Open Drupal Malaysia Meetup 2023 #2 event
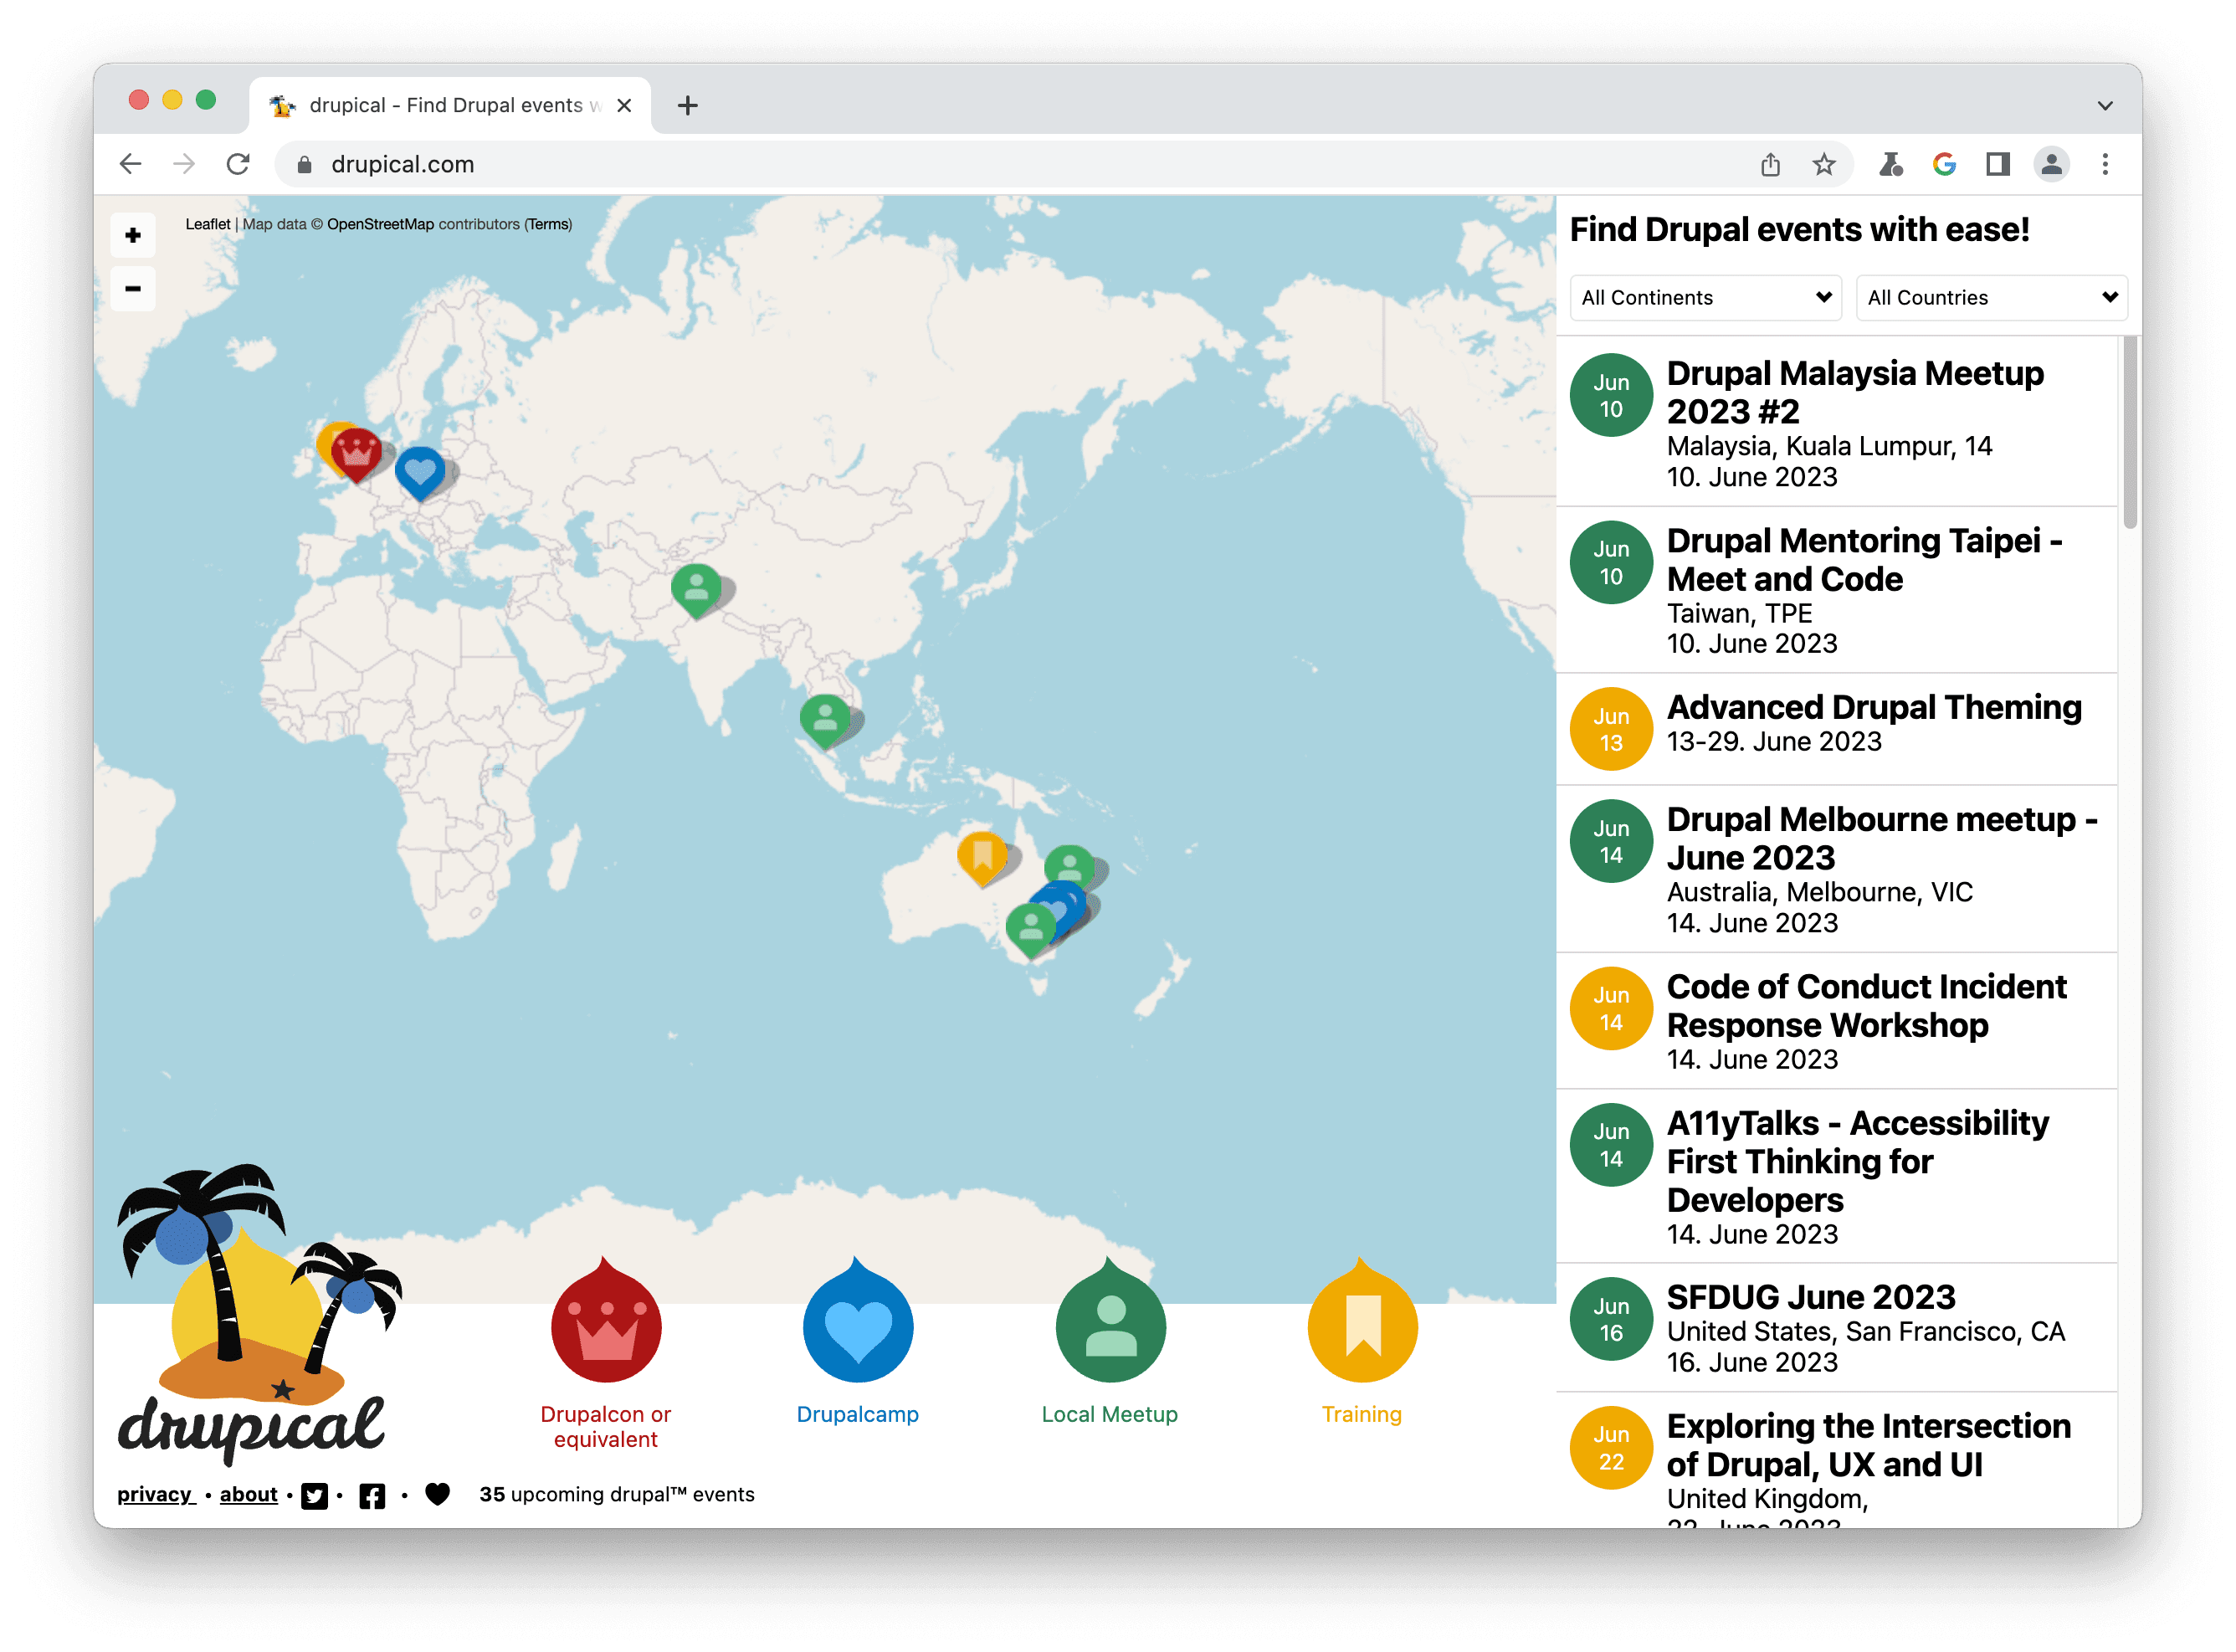Image resolution: width=2236 pixels, height=1652 pixels. point(1837,422)
